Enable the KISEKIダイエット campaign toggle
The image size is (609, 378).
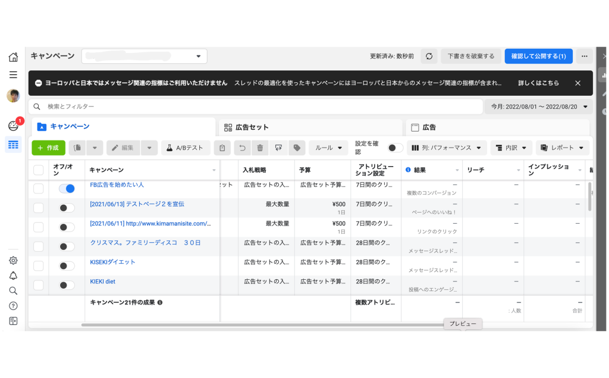pyautogui.click(x=67, y=265)
